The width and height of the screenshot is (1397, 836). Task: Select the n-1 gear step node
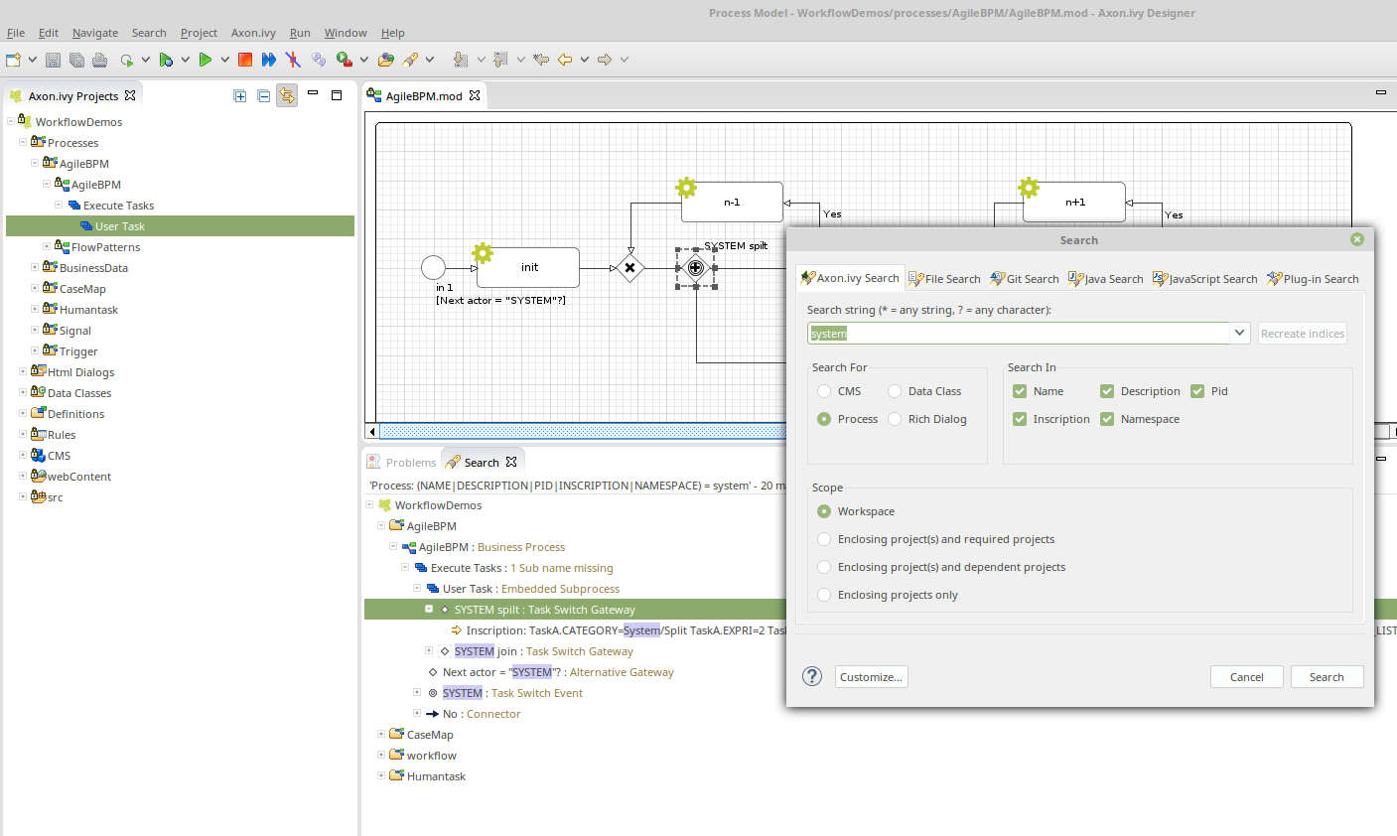732,202
